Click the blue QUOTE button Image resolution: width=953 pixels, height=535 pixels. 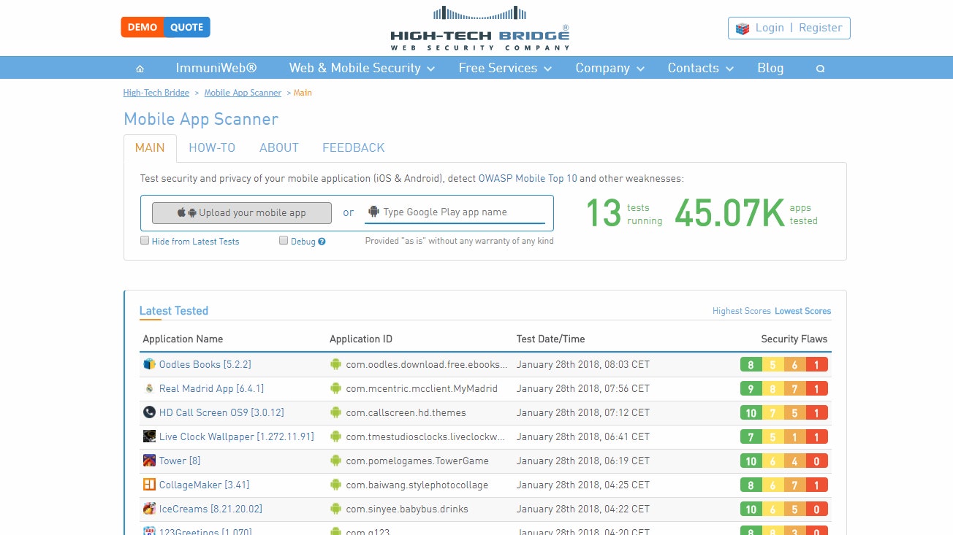click(x=187, y=27)
